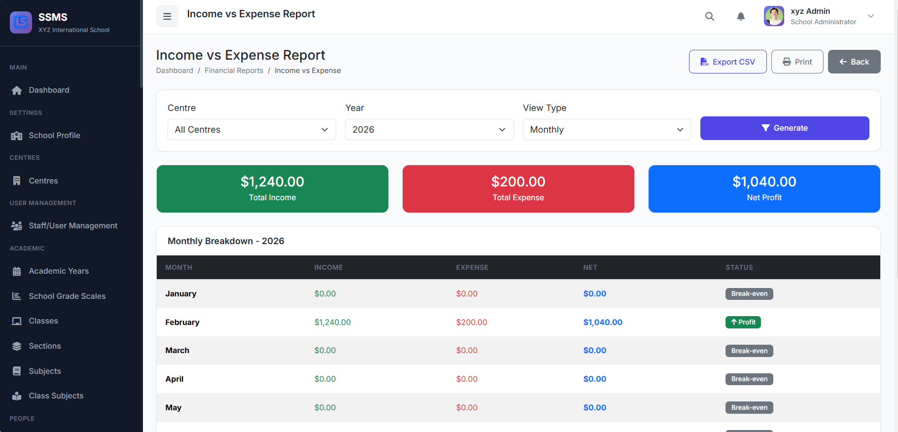This screenshot has width=898, height=432.
Task: Open Subjects from the sidebar
Action: (x=45, y=371)
